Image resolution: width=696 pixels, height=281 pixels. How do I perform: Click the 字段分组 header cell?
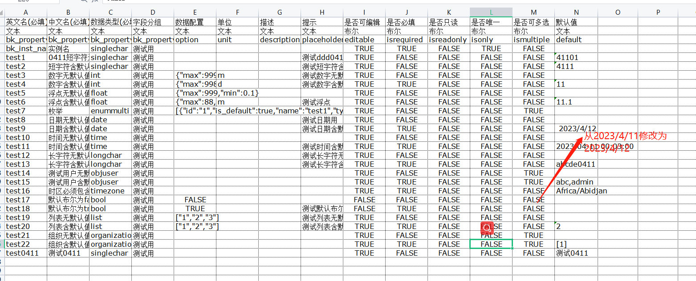(153, 22)
